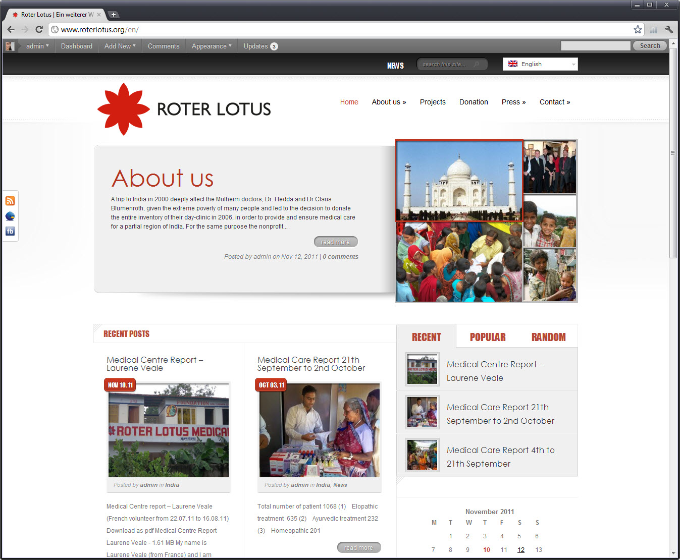Viewport: 680px width, 560px height.
Task: Open calendar date 12 in November 2011
Action: (x=521, y=550)
